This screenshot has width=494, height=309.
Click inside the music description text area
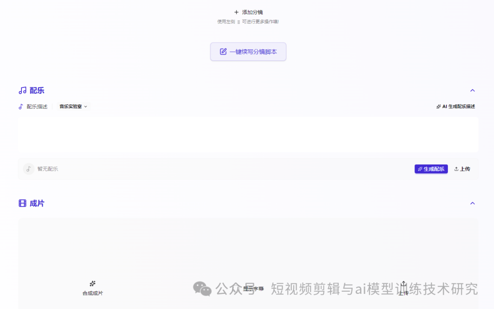click(x=247, y=134)
